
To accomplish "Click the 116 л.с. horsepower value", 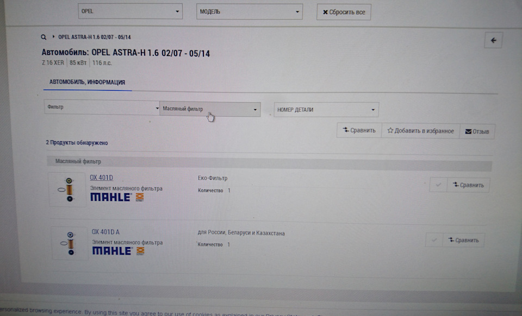I will click(102, 63).
